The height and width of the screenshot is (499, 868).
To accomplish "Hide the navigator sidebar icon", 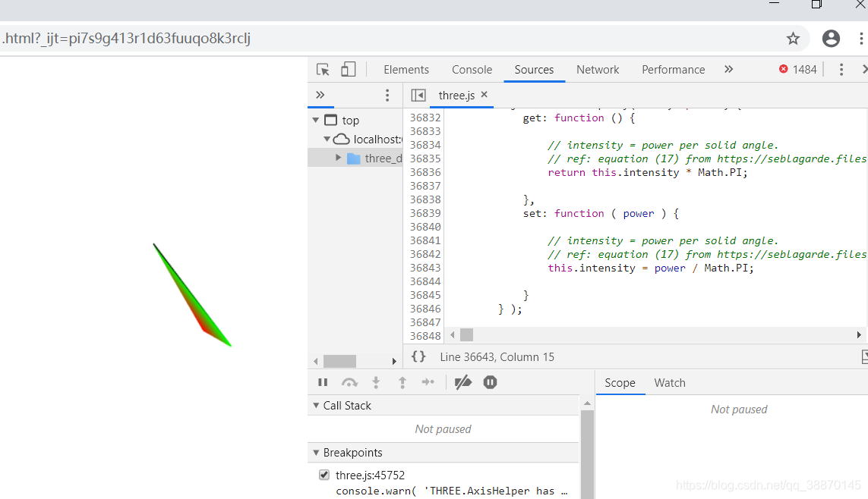I will click(418, 95).
